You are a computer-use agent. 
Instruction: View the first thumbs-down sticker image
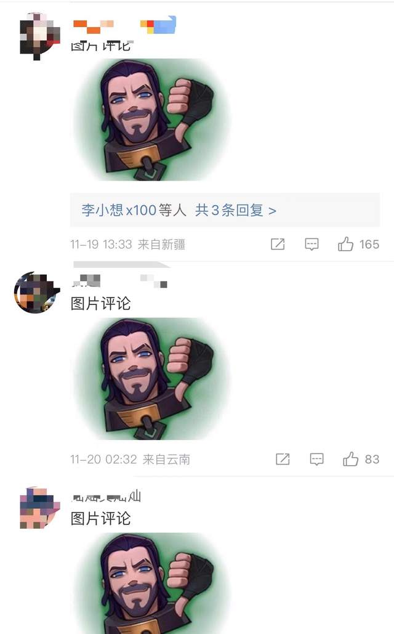click(151, 120)
